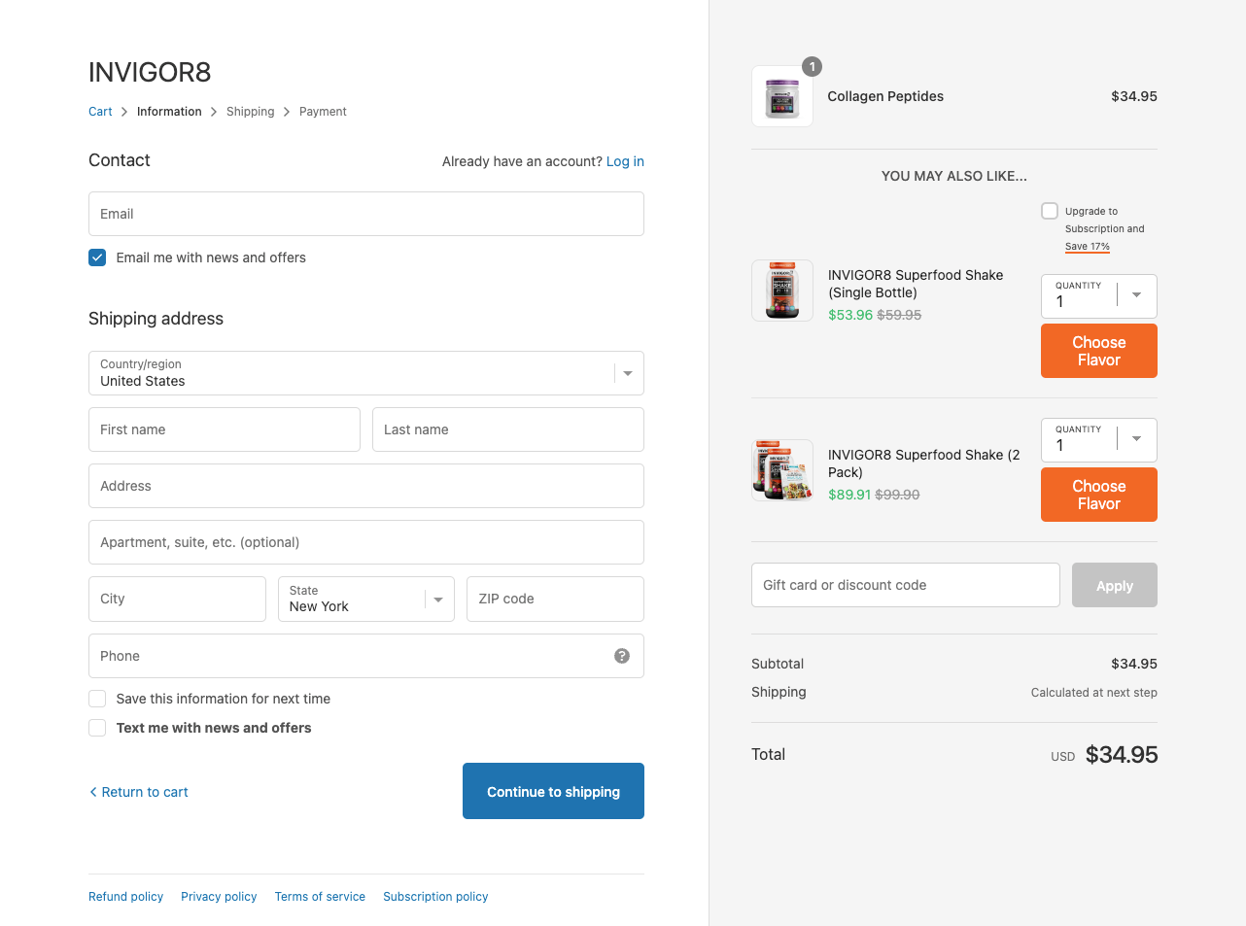Open quantity dropdown for Superfood Shake 2 Pack

[x=1099, y=439]
